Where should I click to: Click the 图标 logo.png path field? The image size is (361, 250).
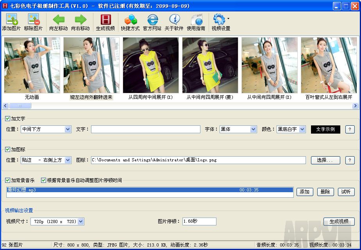coord(198,160)
